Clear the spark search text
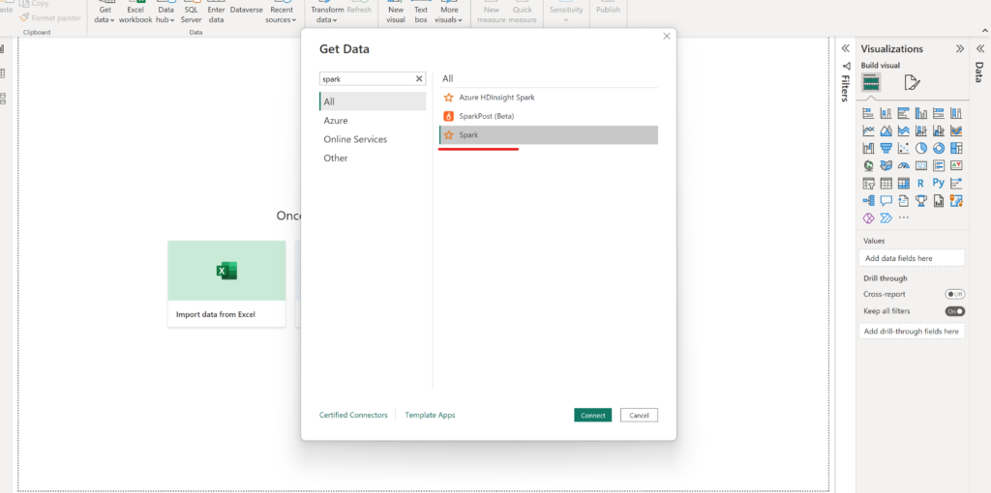This screenshot has width=991, height=493. 418,79
